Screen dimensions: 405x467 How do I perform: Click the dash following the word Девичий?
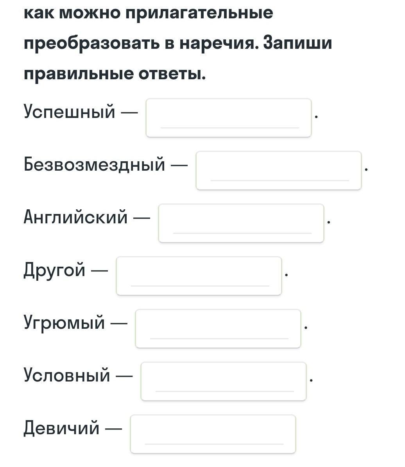coord(114,429)
